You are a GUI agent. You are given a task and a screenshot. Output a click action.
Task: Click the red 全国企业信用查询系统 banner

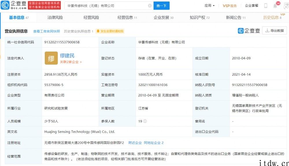tap(44, 5)
